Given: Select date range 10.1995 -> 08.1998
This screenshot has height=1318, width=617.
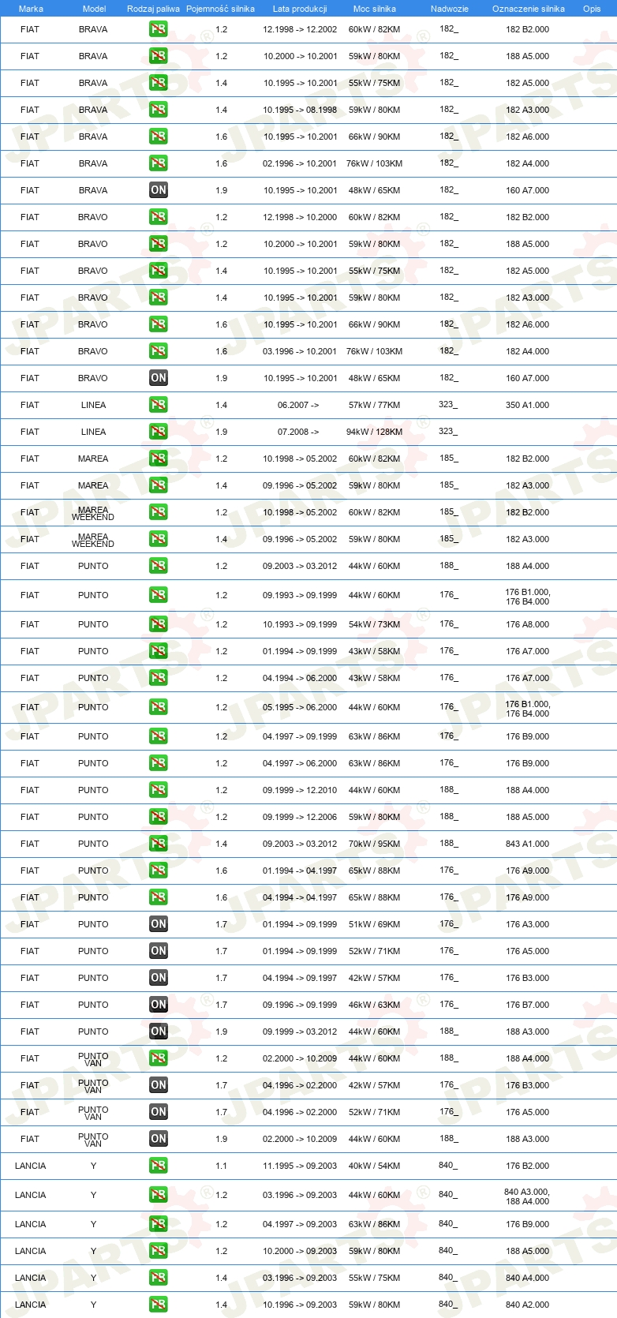Looking at the screenshot, I should click(300, 110).
